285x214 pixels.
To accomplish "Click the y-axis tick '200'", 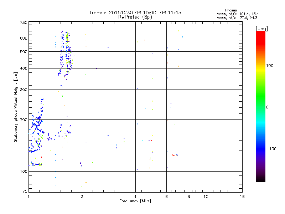I will (x=24, y=120).
